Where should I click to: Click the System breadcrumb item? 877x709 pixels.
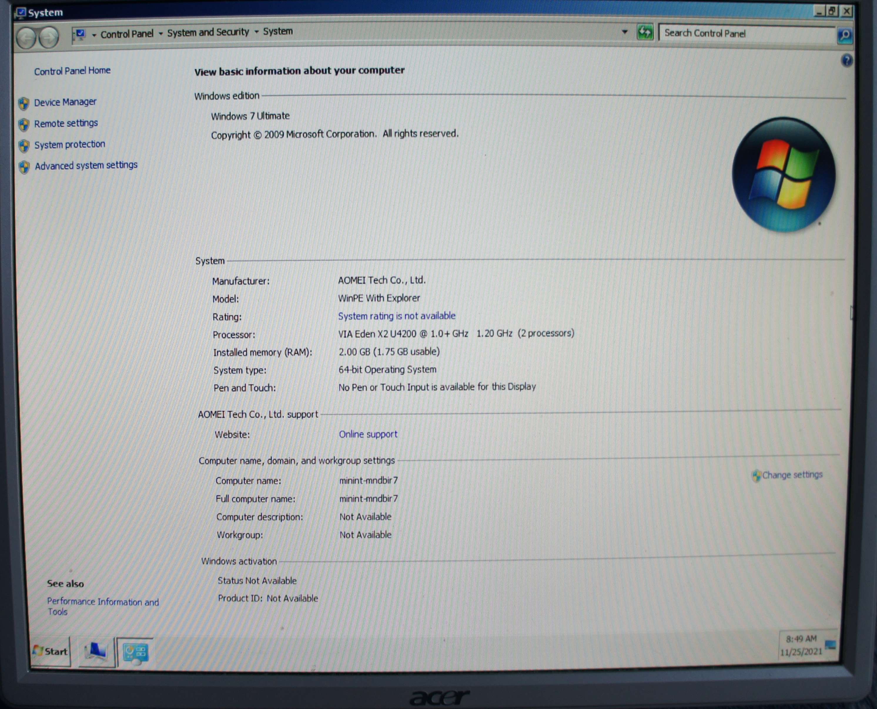278,31
